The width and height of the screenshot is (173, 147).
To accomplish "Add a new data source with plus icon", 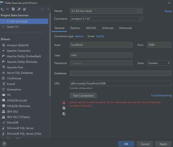I will pos(2,9).
